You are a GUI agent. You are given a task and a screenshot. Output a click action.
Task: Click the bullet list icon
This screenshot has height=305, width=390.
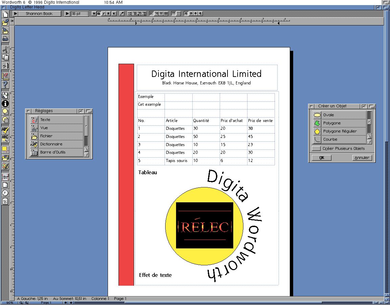(130, 14)
